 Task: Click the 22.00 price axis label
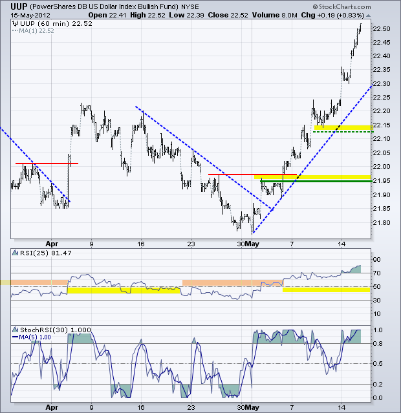tap(381, 167)
